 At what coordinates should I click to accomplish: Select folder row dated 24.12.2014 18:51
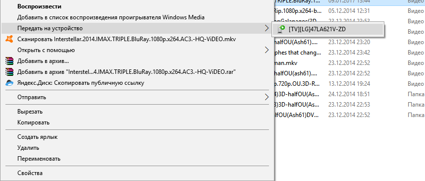(350, 94)
